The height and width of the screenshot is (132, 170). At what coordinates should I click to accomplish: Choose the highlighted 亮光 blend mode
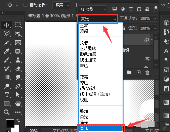click(x=101, y=128)
